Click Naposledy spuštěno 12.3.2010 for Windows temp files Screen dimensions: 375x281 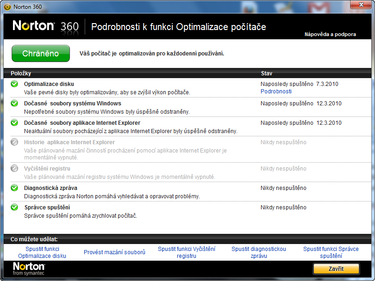click(301, 103)
